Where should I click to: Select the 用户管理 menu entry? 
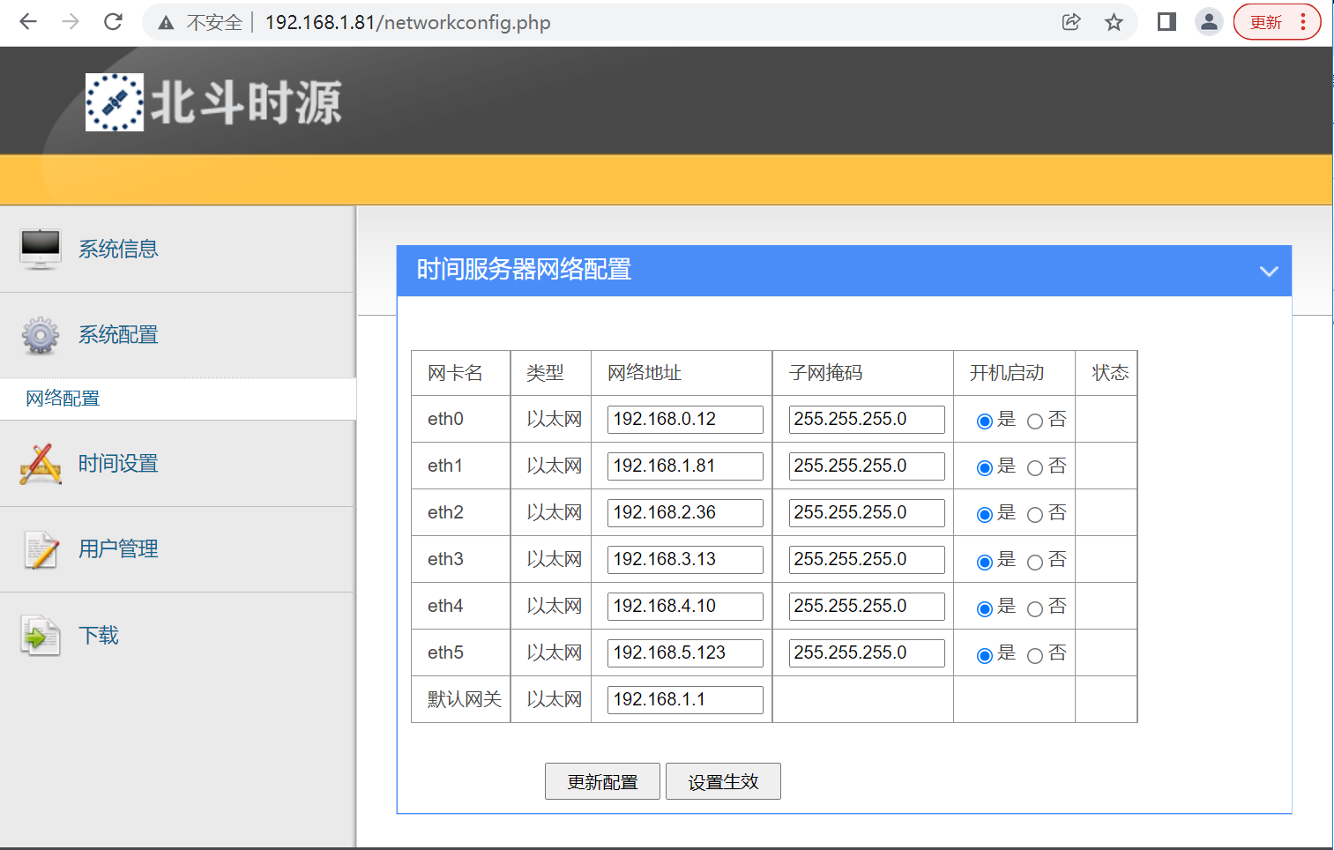(x=117, y=548)
